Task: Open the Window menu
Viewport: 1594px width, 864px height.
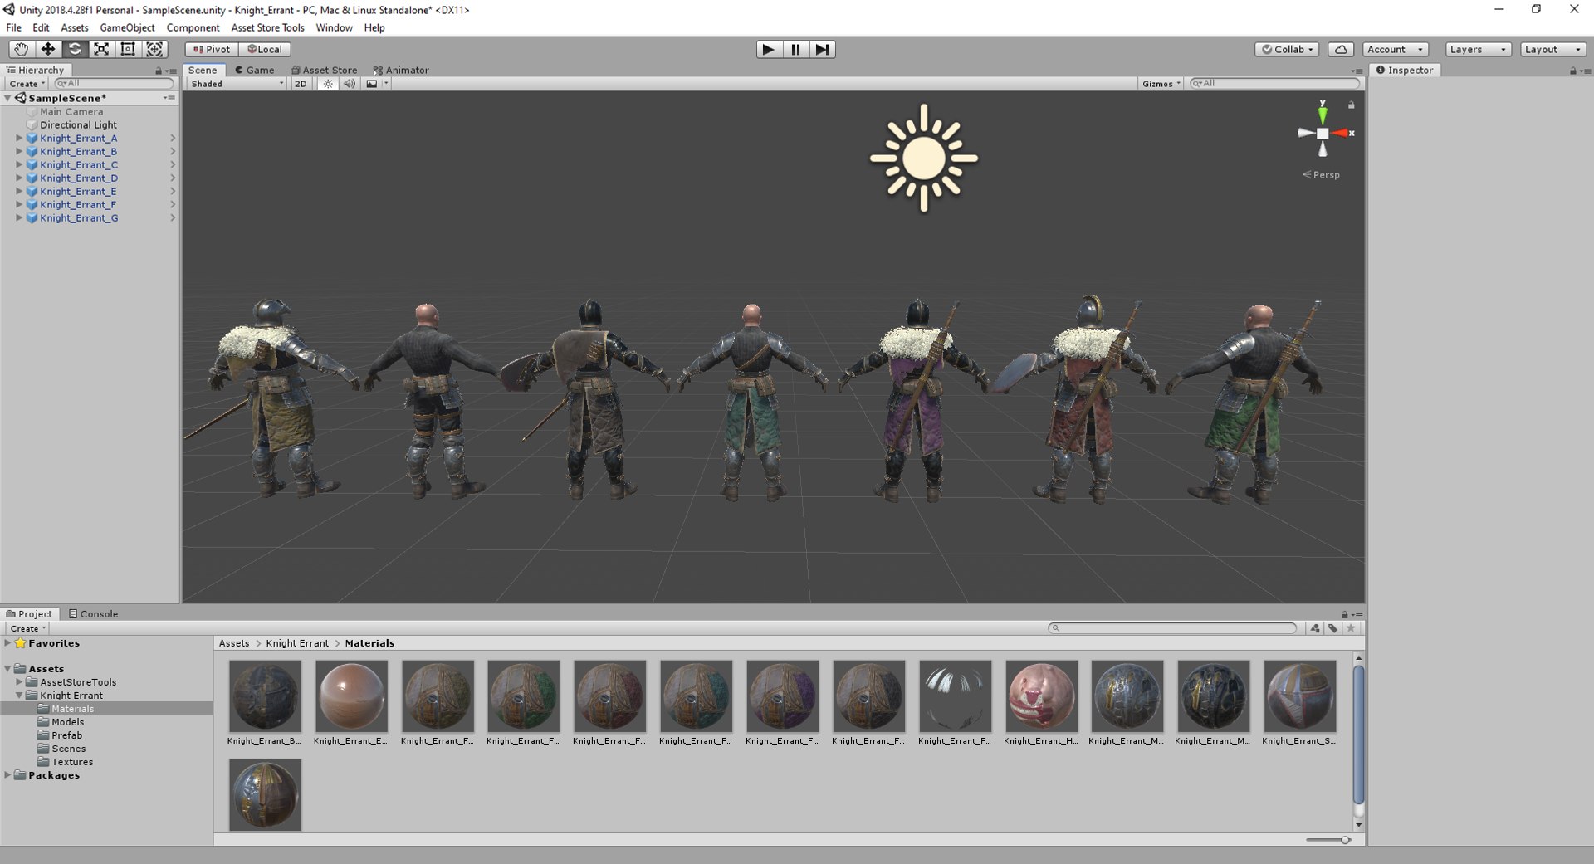Action: 334,27
